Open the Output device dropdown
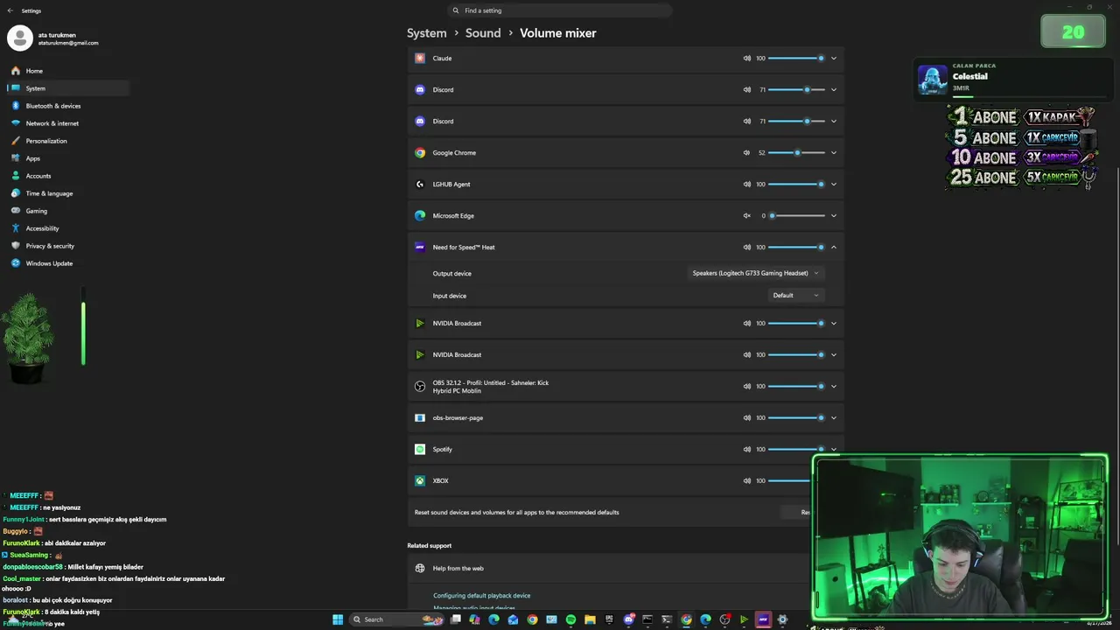This screenshot has height=630, width=1120. click(x=756, y=274)
